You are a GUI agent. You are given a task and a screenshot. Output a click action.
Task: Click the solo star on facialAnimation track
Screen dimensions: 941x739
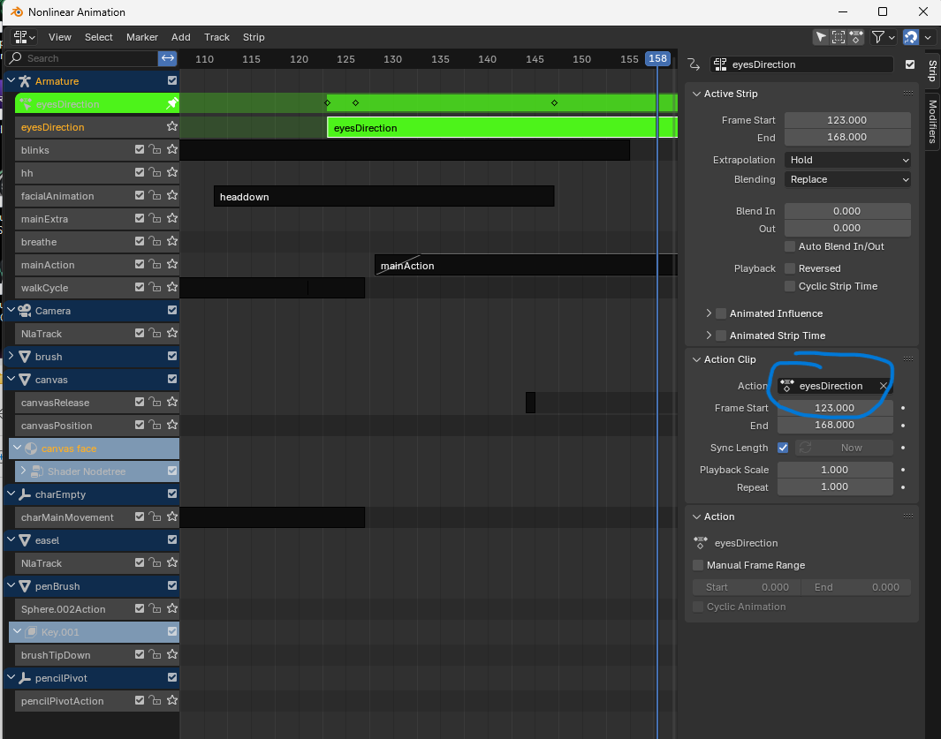(172, 195)
